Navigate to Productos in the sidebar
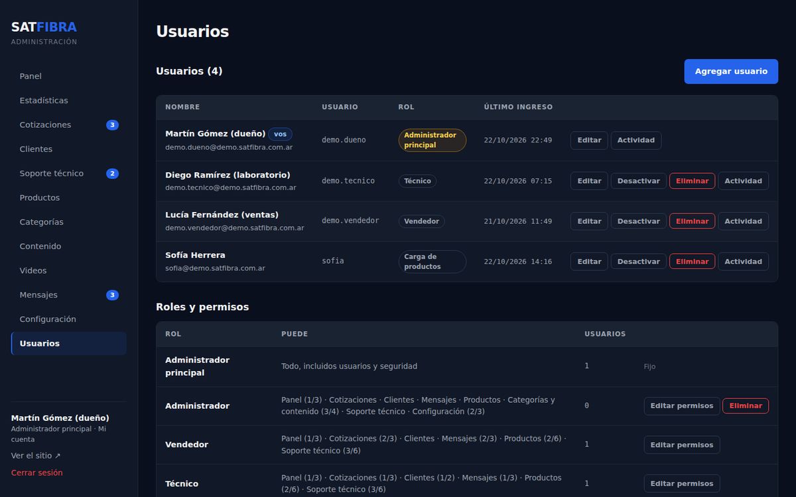Viewport: 796px width, 497px height. (68, 197)
